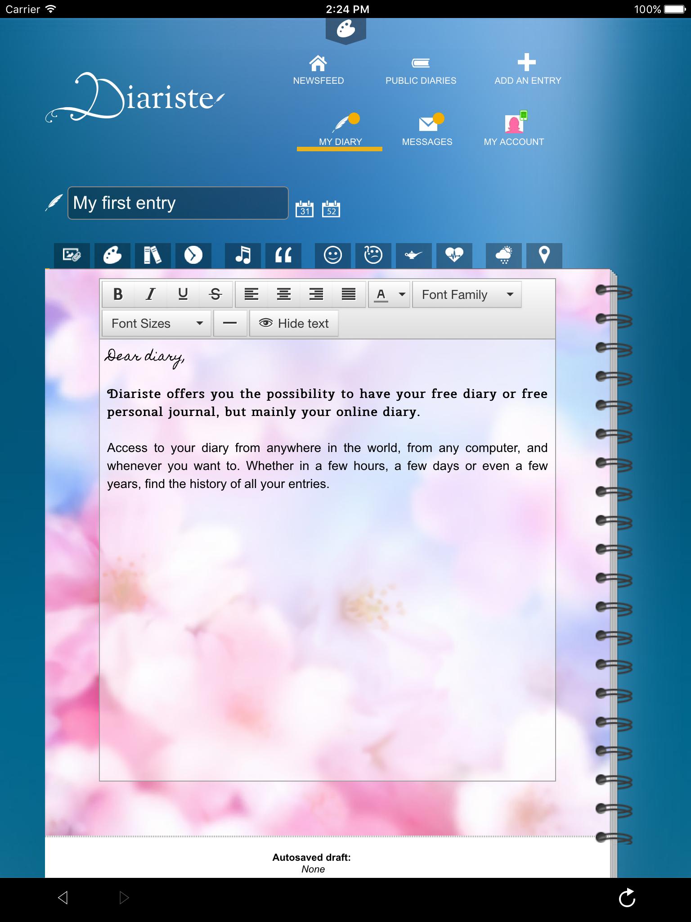
Task: Open the books icon
Action: point(153,255)
